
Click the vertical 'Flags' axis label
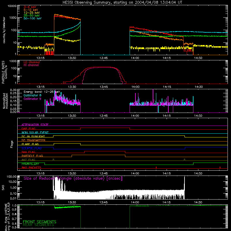(12, 144)
